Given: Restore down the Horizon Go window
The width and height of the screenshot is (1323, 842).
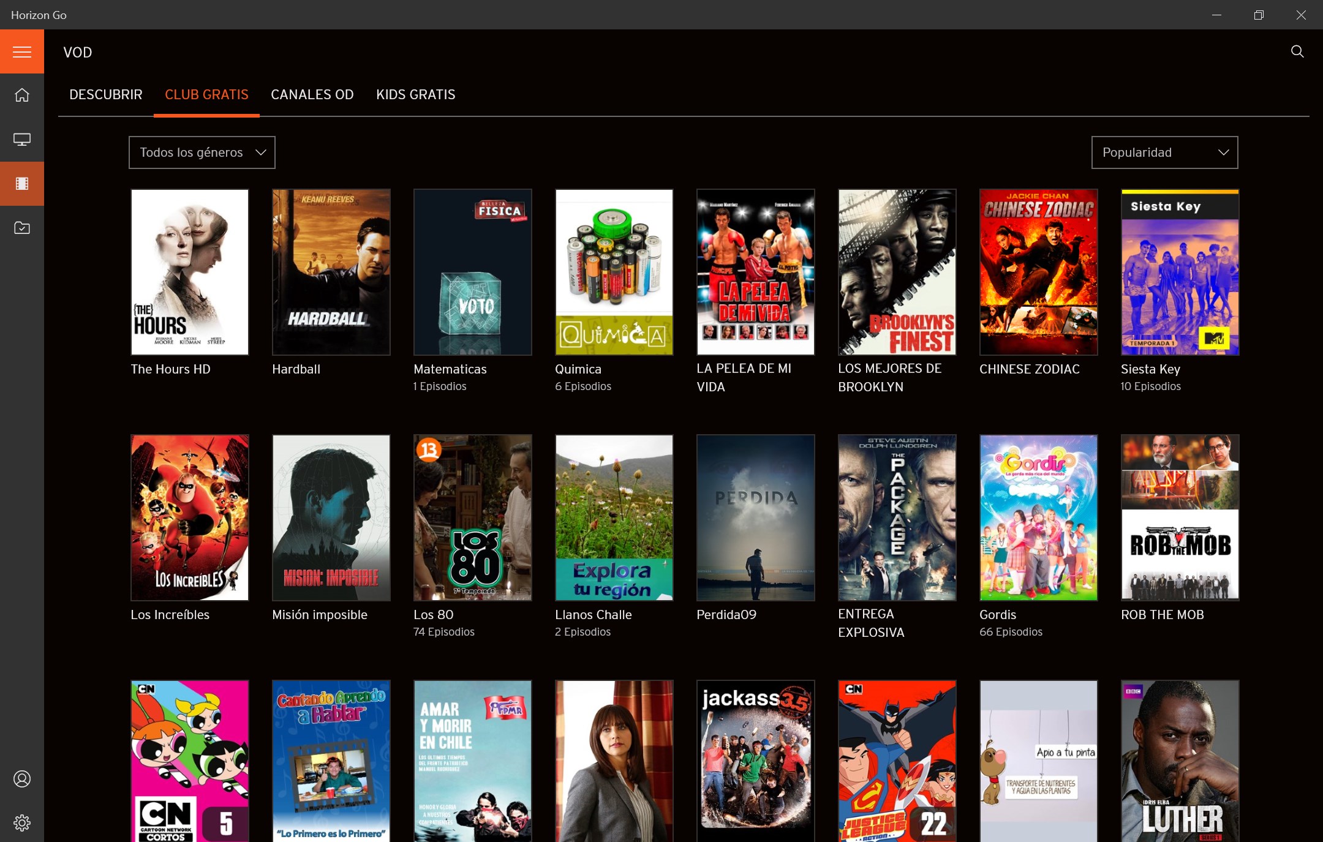Looking at the screenshot, I should pos(1259,15).
